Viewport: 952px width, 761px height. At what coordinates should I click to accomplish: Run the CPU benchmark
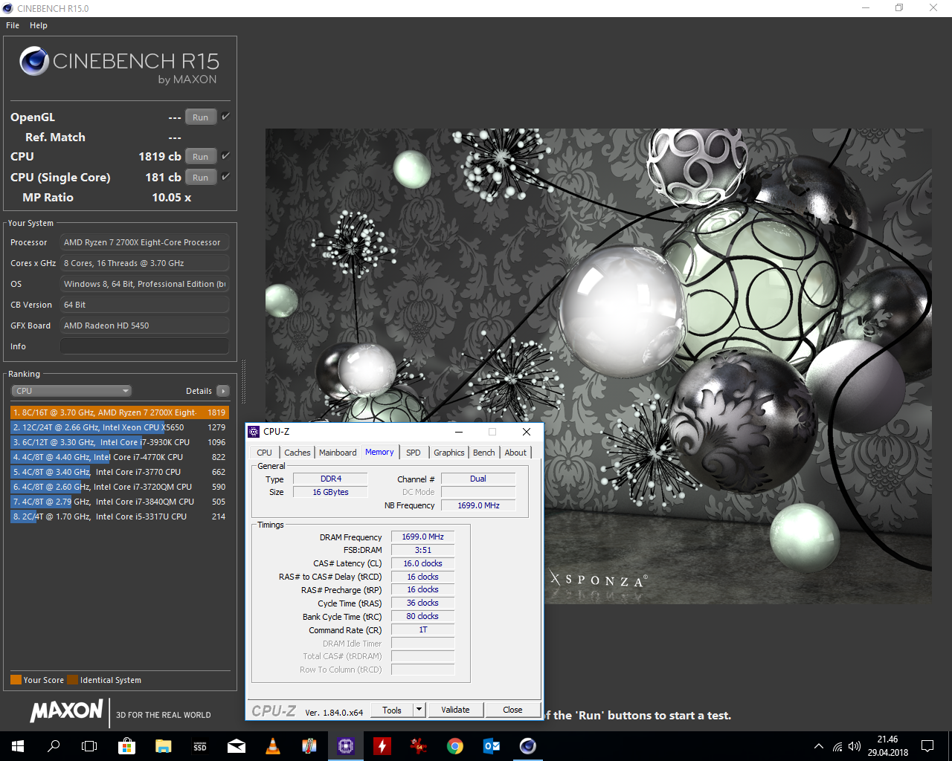pos(201,157)
